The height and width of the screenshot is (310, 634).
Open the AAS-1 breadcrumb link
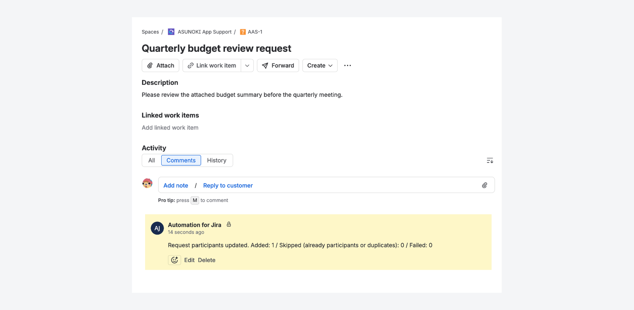(255, 32)
